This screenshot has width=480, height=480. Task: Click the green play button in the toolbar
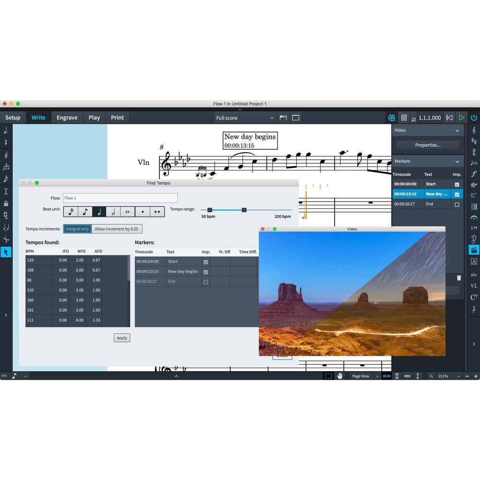click(x=462, y=117)
